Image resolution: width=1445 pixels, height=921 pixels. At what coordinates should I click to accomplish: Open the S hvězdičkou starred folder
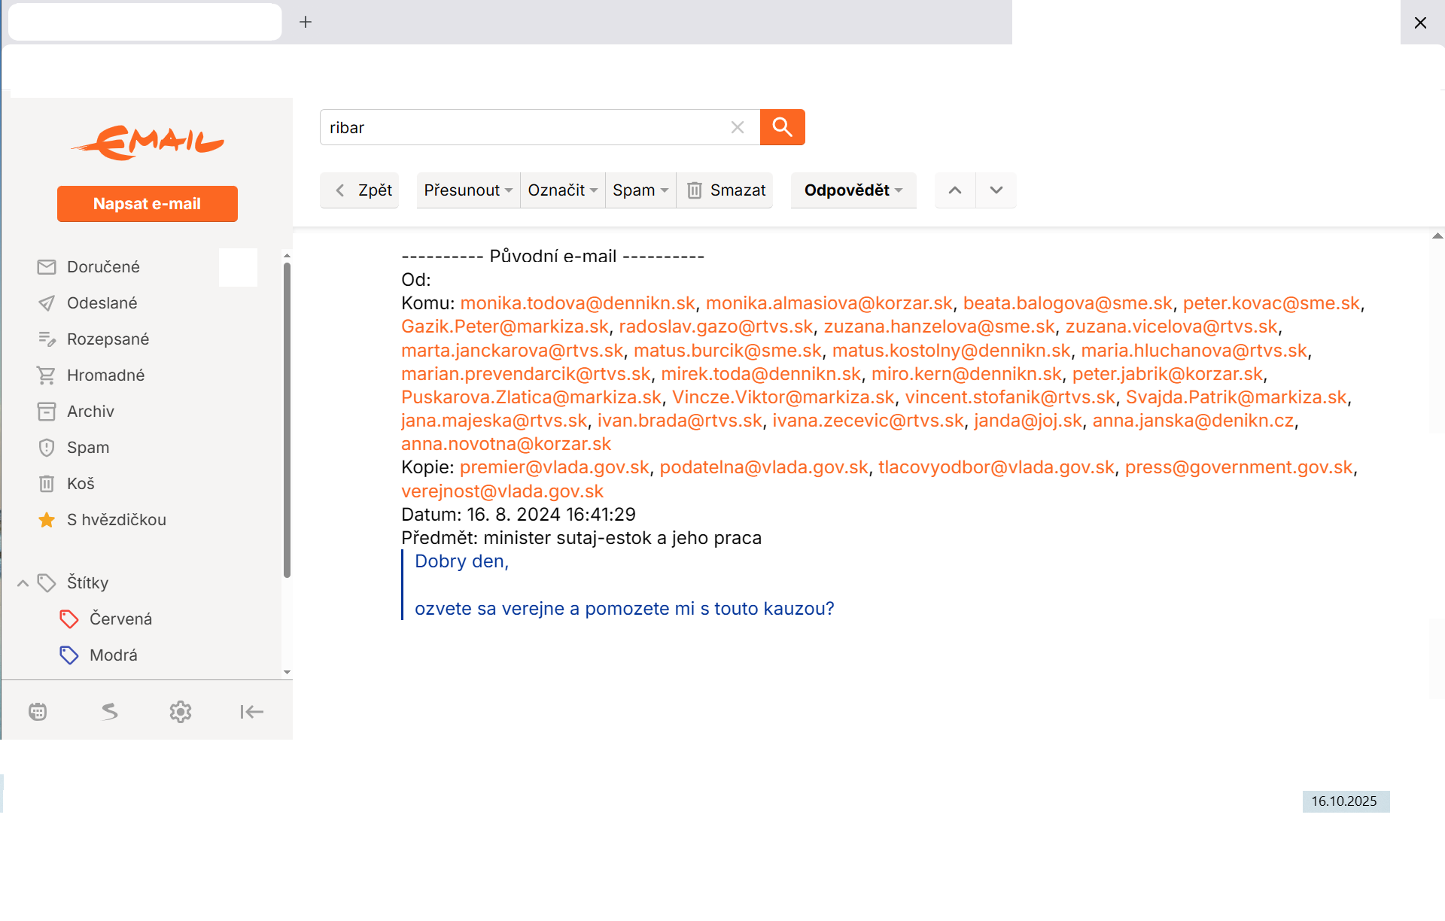click(x=116, y=520)
